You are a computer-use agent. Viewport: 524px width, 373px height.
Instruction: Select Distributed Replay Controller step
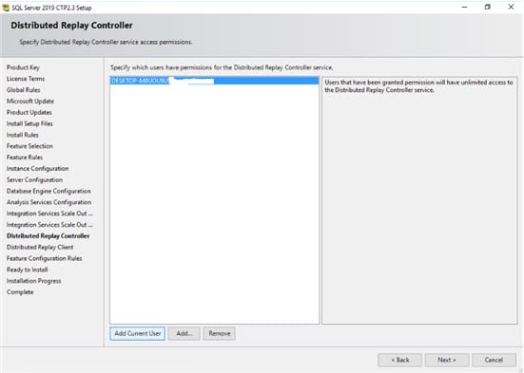pos(49,236)
